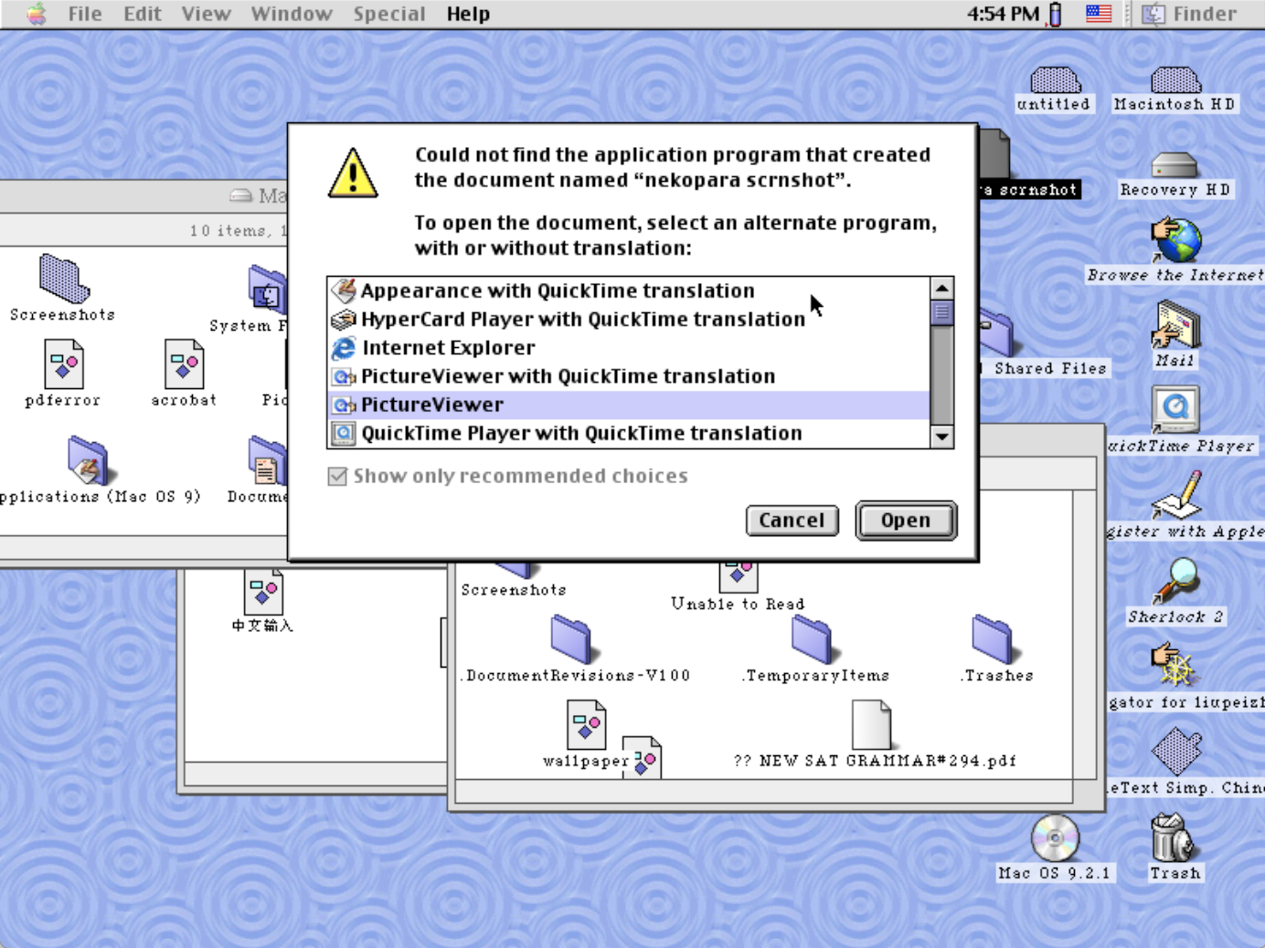Choose PictureViewer with QuickTime translation
1265x948 pixels.
629,375
